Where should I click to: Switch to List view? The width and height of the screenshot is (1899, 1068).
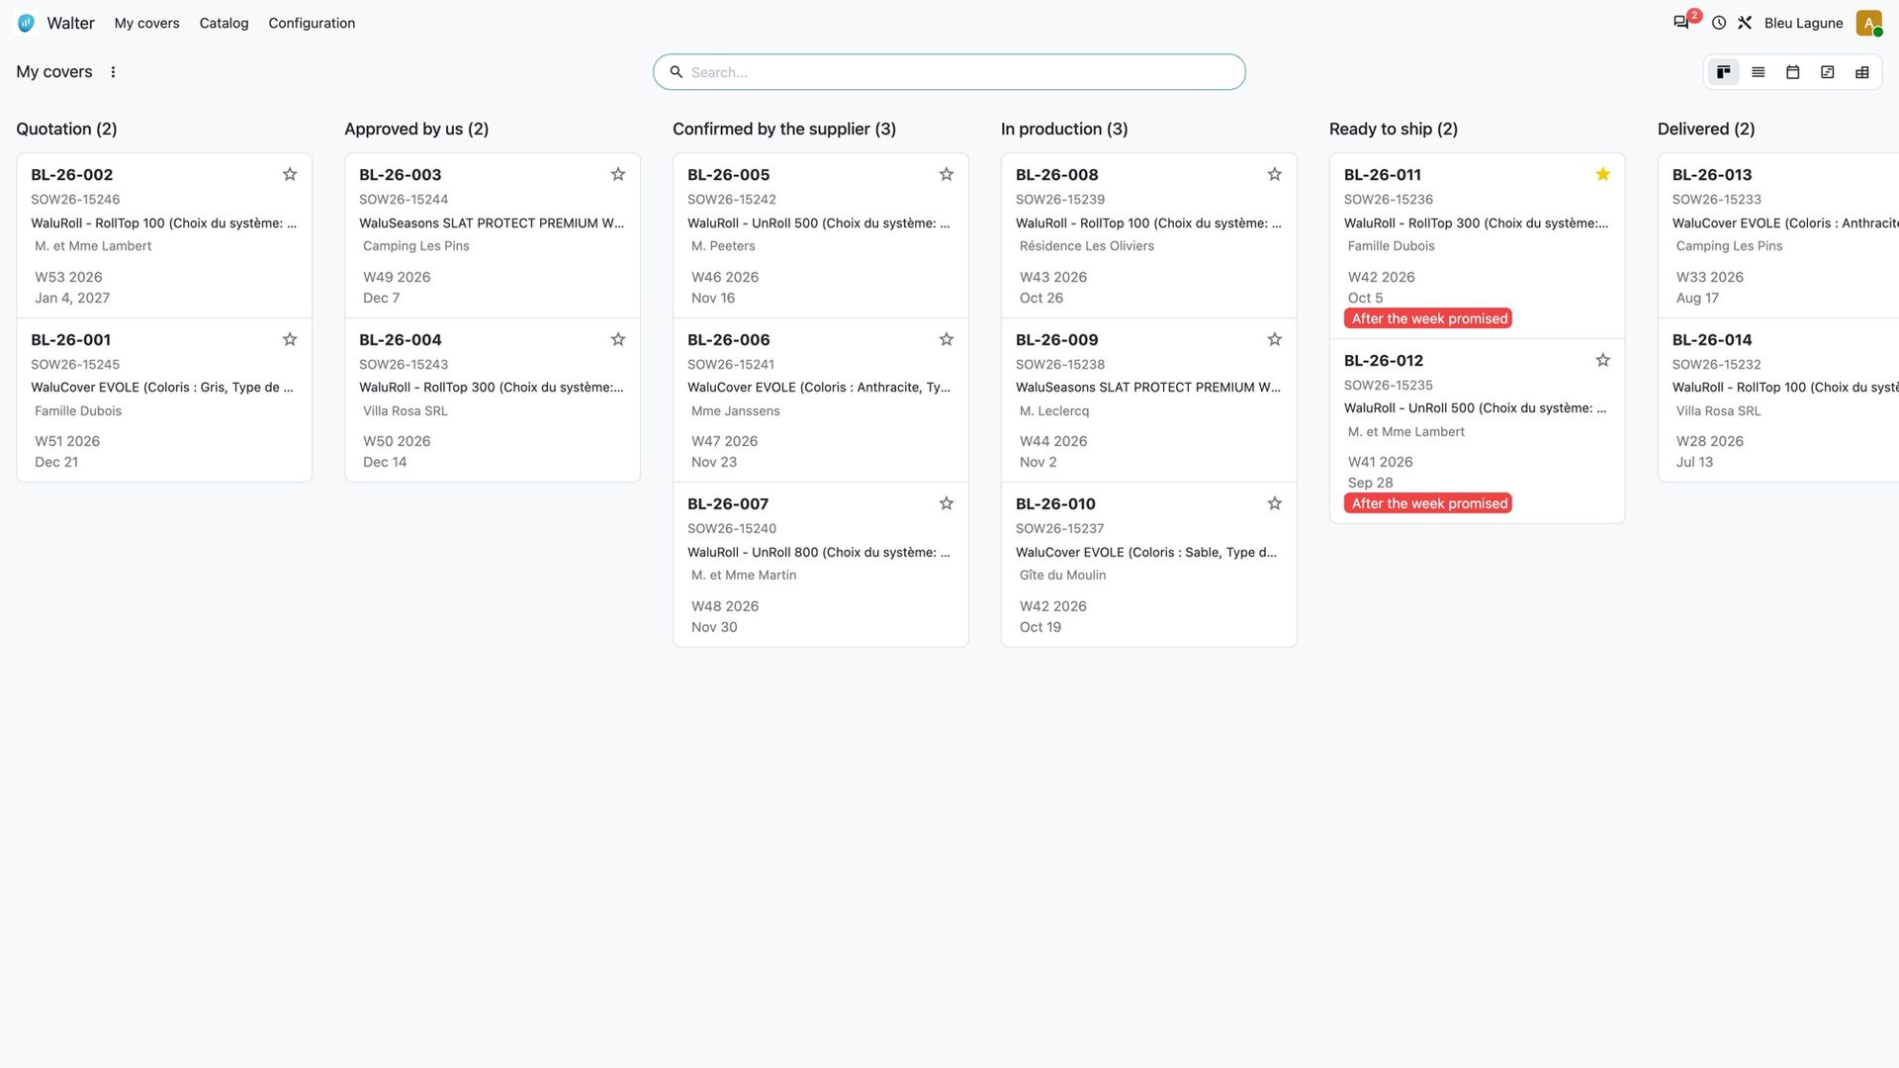point(1759,72)
